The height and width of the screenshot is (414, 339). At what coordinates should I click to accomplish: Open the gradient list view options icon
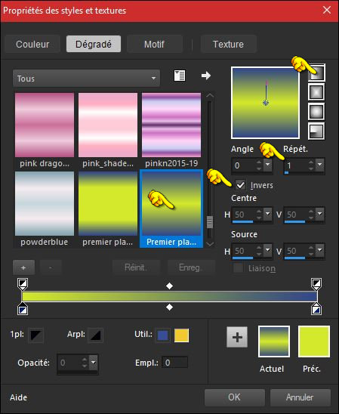pyautogui.click(x=180, y=76)
